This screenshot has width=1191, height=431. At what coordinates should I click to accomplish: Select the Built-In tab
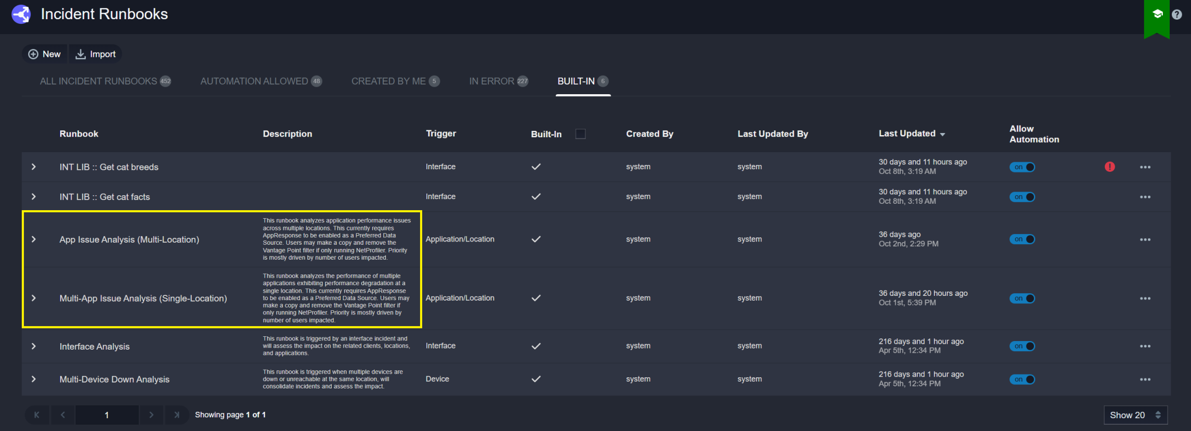click(x=583, y=81)
